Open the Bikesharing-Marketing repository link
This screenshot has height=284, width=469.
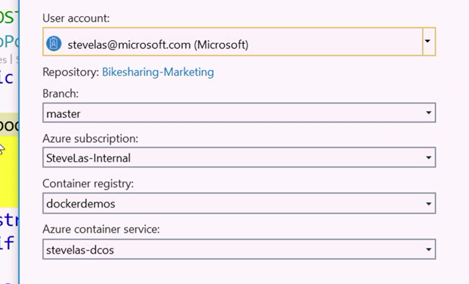(158, 72)
